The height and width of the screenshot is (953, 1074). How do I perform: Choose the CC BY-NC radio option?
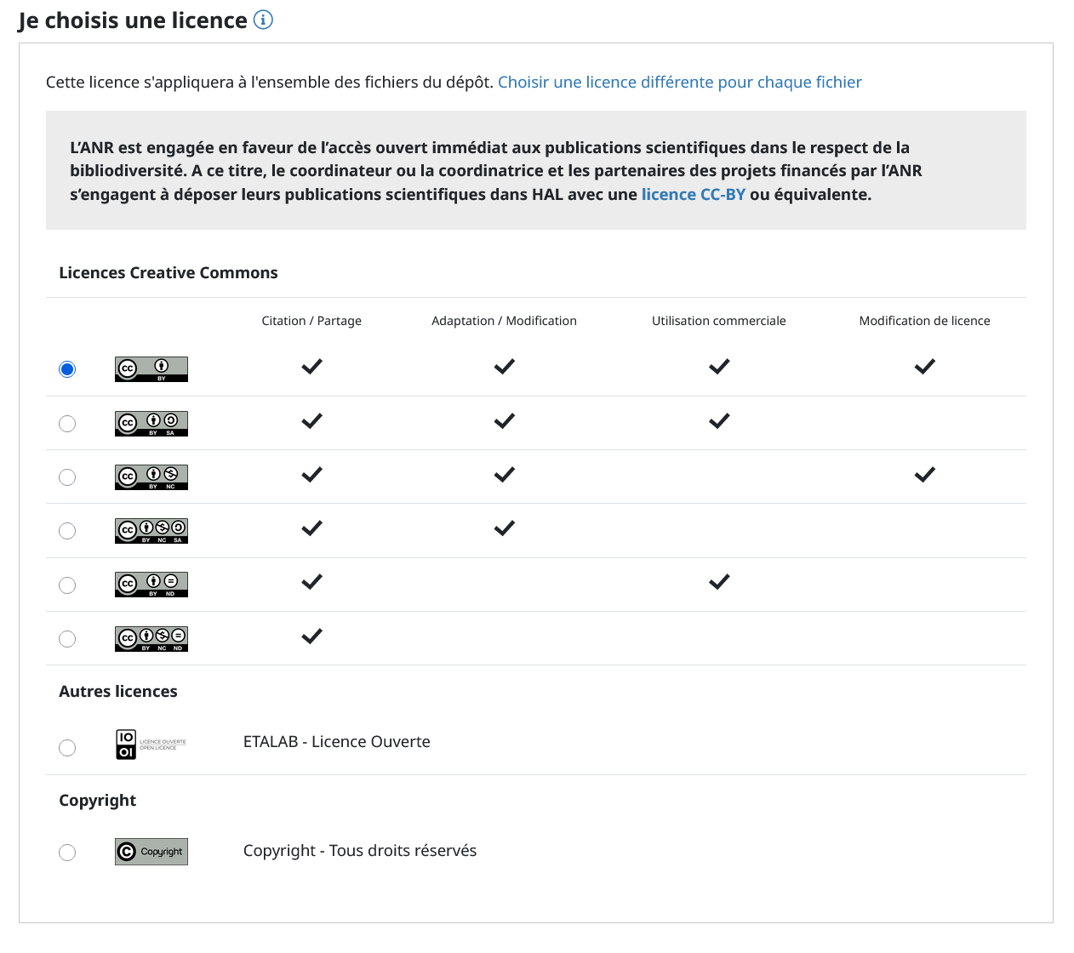coord(67,477)
